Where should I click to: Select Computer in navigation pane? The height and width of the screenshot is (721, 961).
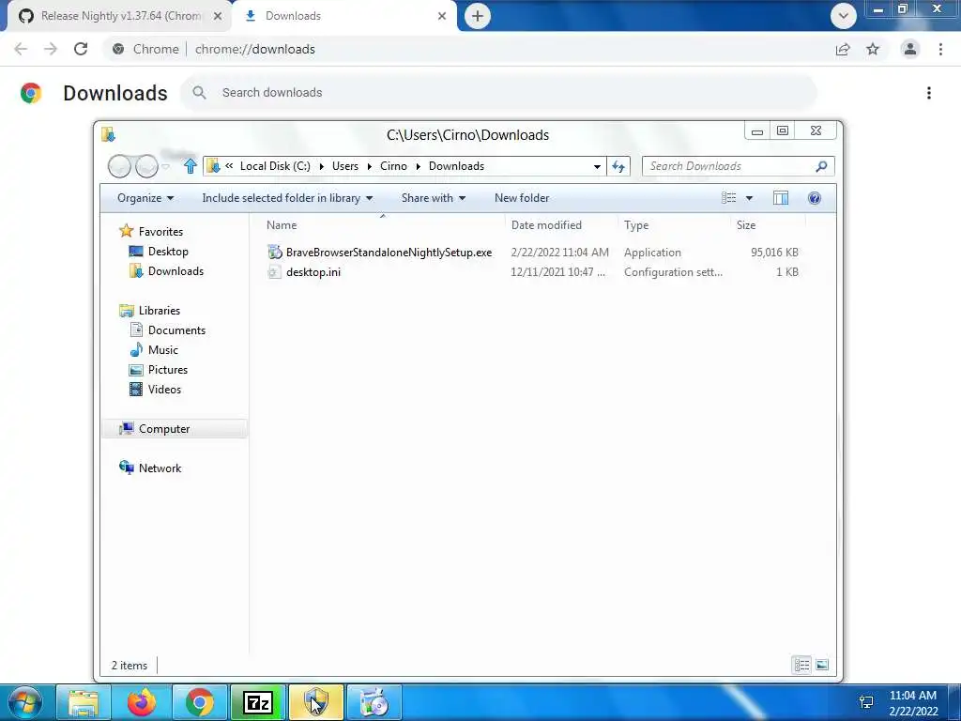pyautogui.click(x=175, y=428)
